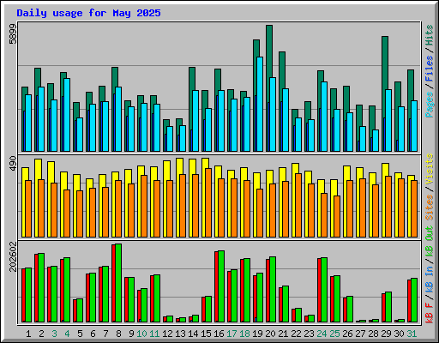
Task: Click the chart title 'Daily usage for May 2025'
Action: pos(88,13)
